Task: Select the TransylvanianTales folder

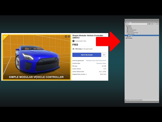Action: pyautogui.click(x=133, y=33)
